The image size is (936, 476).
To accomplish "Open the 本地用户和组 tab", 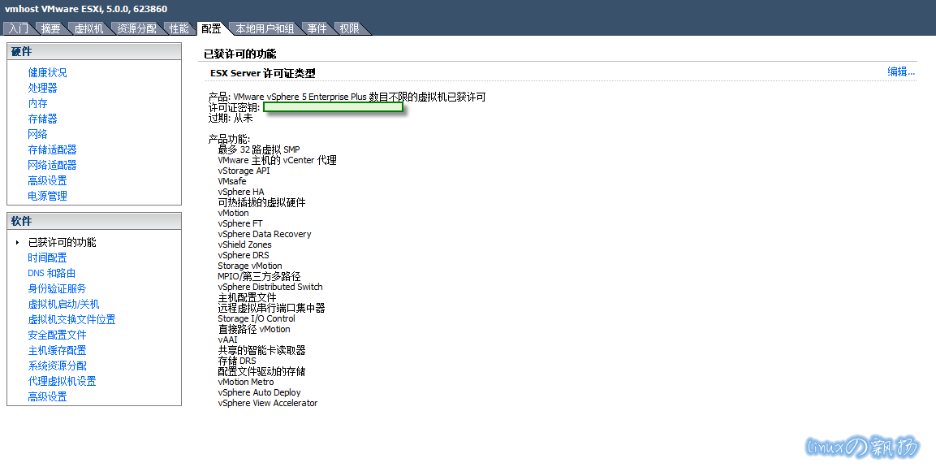I will click(x=265, y=28).
